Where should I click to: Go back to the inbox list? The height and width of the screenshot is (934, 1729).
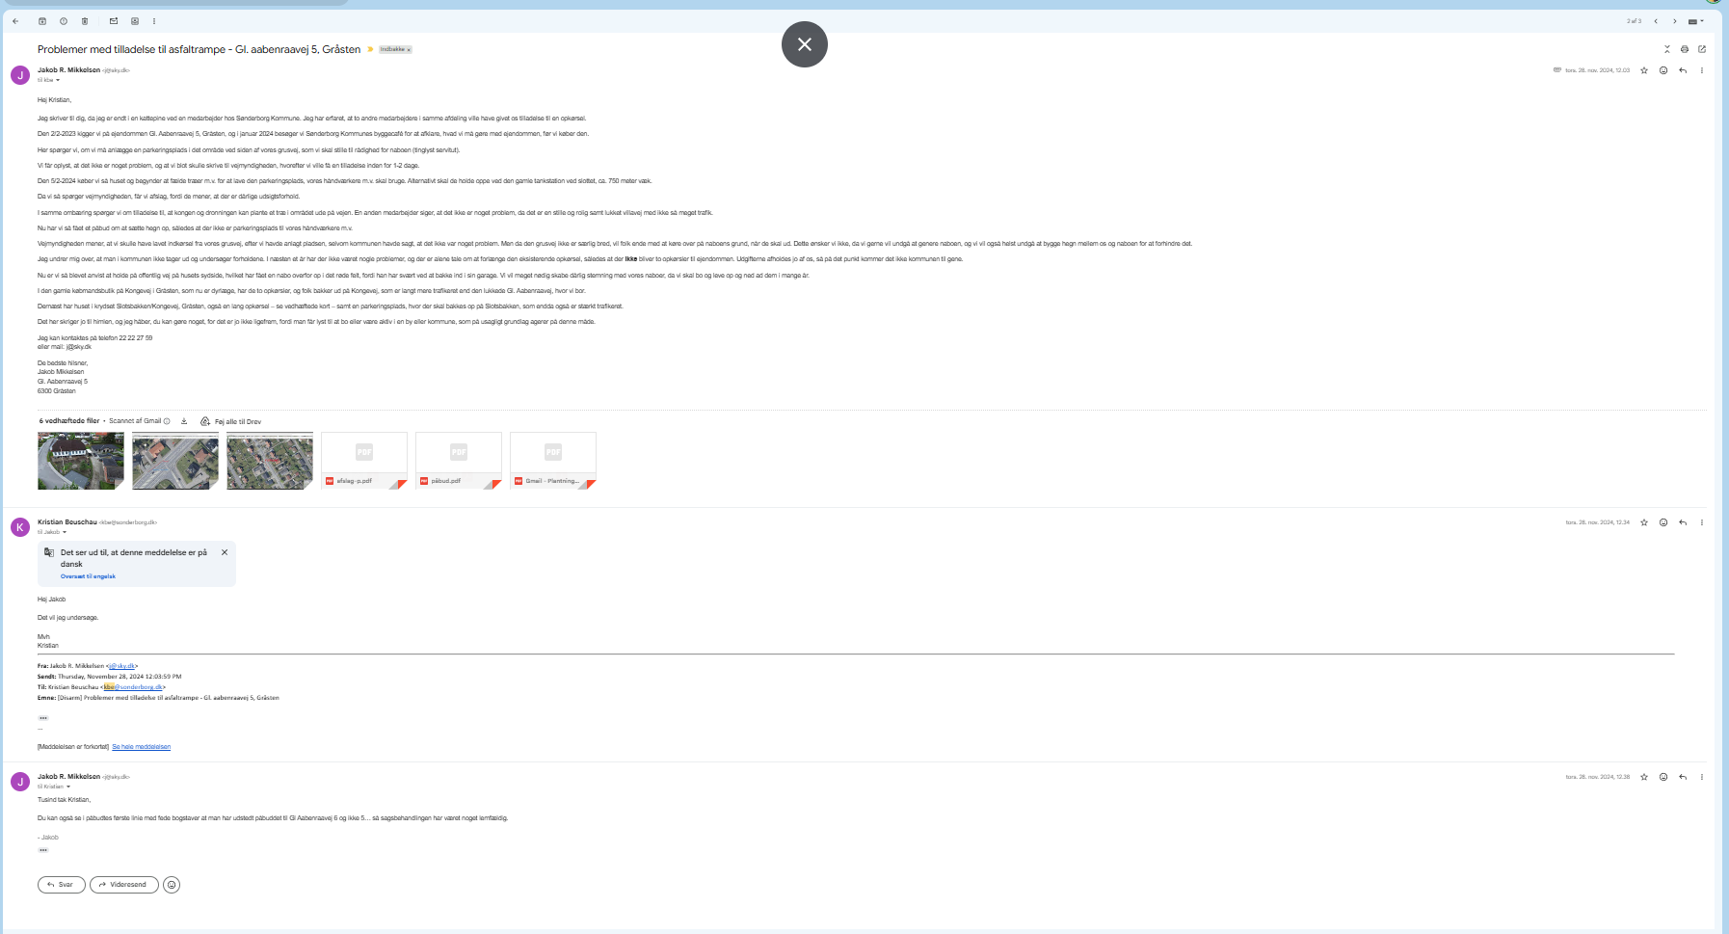point(15,21)
